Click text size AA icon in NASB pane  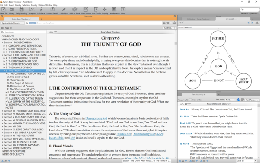point(182,104)
